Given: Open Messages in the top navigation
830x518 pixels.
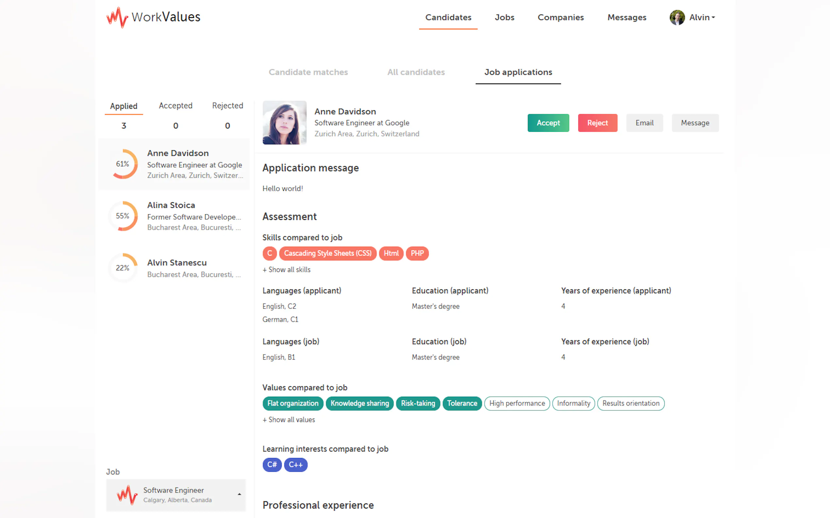Looking at the screenshot, I should (626, 17).
